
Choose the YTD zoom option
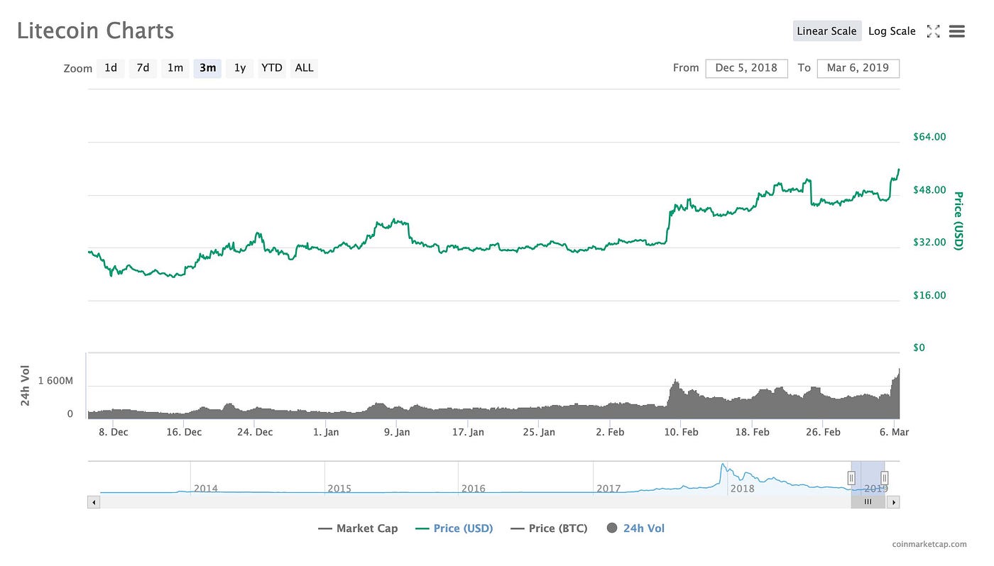[x=272, y=68]
